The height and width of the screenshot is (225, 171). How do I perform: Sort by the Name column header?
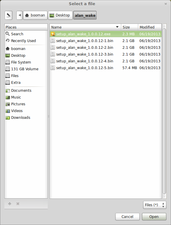[85, 27]
